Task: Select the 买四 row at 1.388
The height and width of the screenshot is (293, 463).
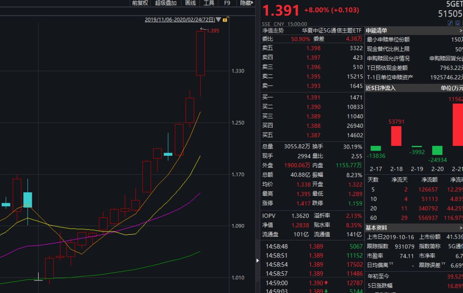Action: [x=313, y=126]
